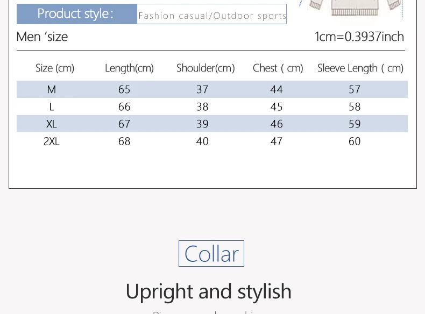Viewport: 425px width, 314px height.
Task: Click shoulder value 40 for size 2XL
Action: (202, 141)
